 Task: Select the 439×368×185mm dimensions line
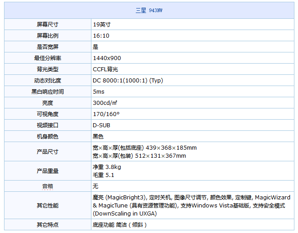145,148
